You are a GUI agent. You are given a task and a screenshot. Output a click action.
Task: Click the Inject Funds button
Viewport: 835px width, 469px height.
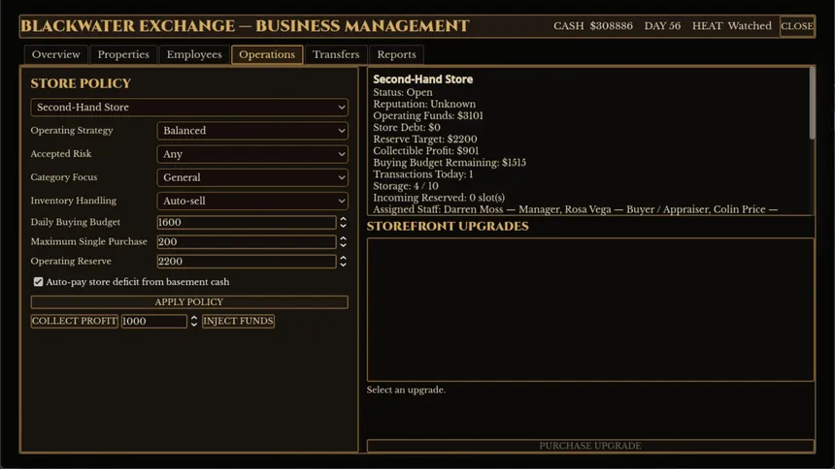pos(238,321)
